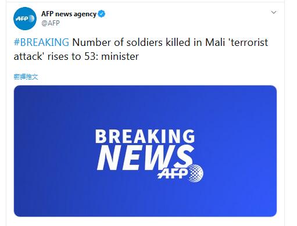
Task: Open the AFP news agency display name
Action: click(x=69, y=14)
